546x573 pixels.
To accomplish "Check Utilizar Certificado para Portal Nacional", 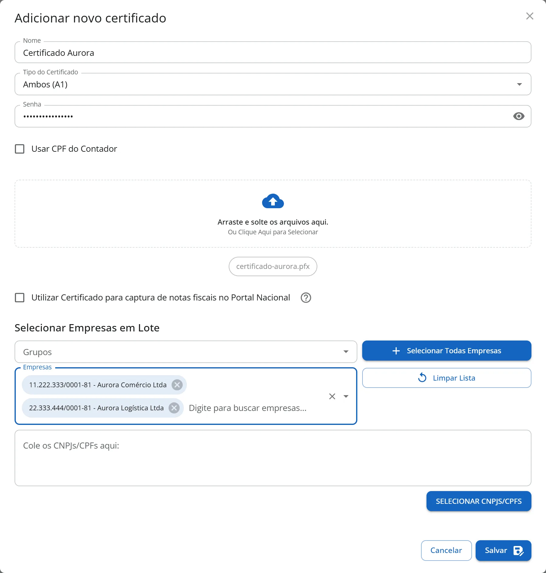I will (x=20, y=298).
